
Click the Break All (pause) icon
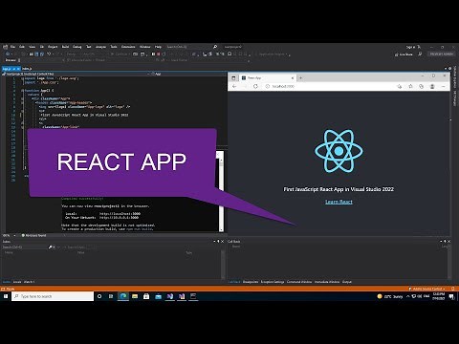coord(153,54)
